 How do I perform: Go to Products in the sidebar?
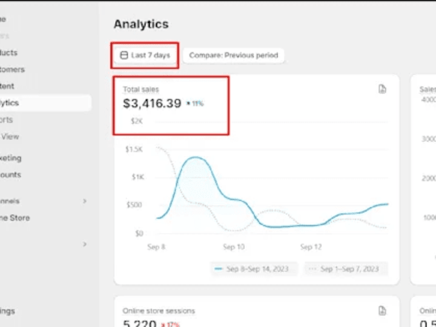pos(8,53)
